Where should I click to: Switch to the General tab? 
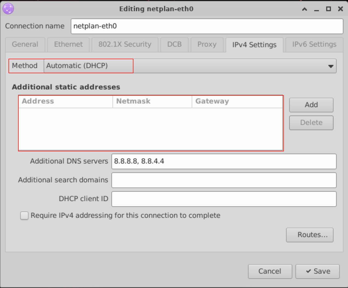(25, 44)
